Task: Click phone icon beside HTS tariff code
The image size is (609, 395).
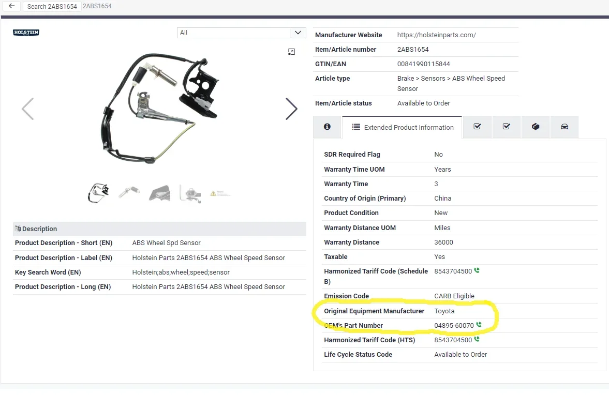Action: pyautogui.click(x=477, y=339)
